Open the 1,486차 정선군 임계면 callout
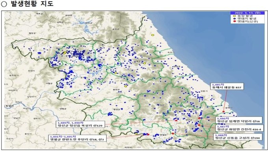This screenshot has width=268, height=152. pyautogui.click(x=238, y=120)
